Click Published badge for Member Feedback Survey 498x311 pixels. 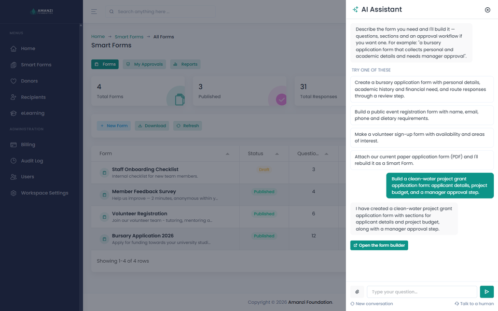click(x=264, y=192)
